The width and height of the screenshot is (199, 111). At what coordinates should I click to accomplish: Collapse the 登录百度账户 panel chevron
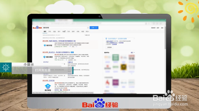click(134, 39)
